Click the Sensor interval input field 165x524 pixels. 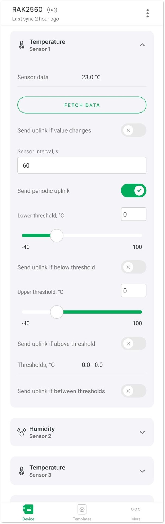point(82,165)
